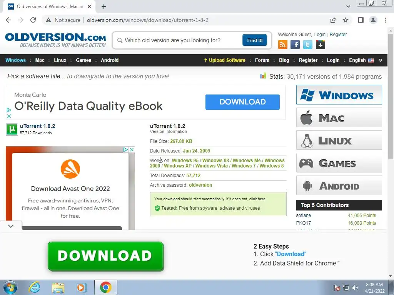Open the Blog nav item
Image resolution: width=394 pixels, height=295 pixels.
[284, 60]
